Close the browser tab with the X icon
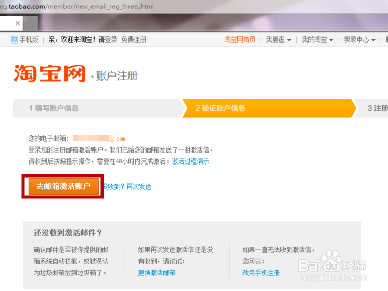Screen dimensions: 388x291 tap(18, 23)
